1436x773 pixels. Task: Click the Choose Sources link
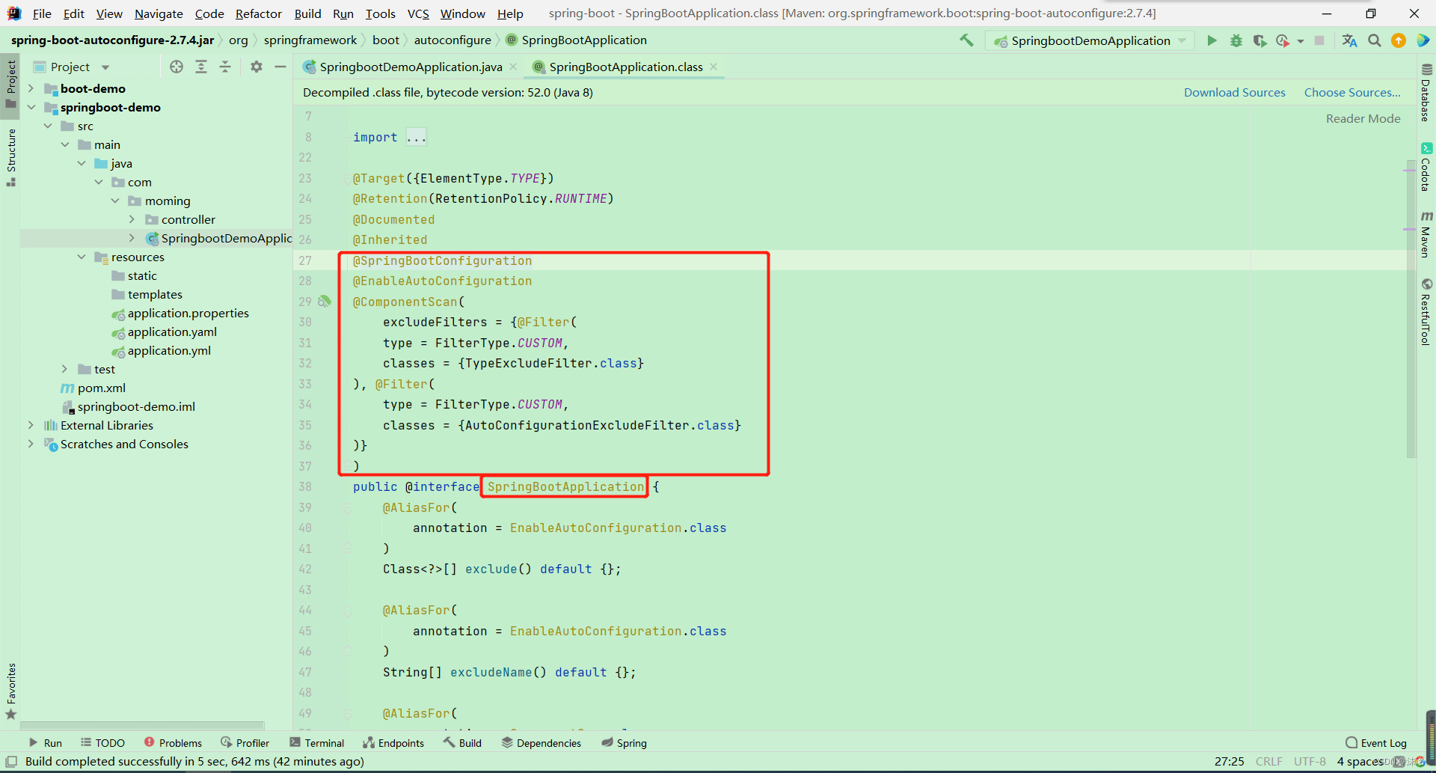pos(1351,92)
